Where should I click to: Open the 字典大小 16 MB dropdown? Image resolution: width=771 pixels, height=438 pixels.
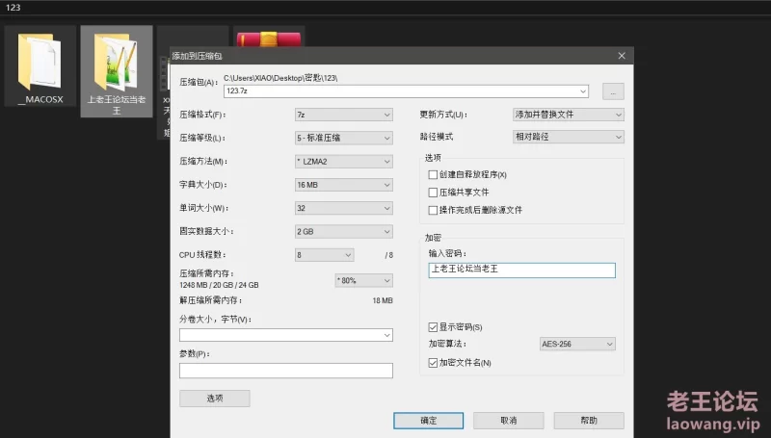(344, 185)
